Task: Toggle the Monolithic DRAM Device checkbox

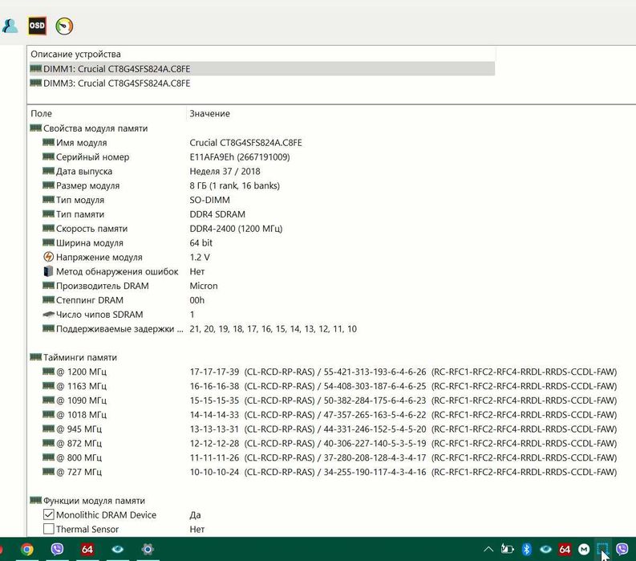Action: [48, 514]
